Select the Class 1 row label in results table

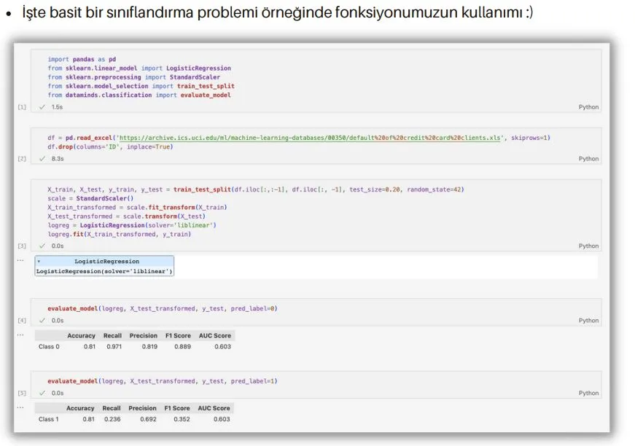pos(49,419)
